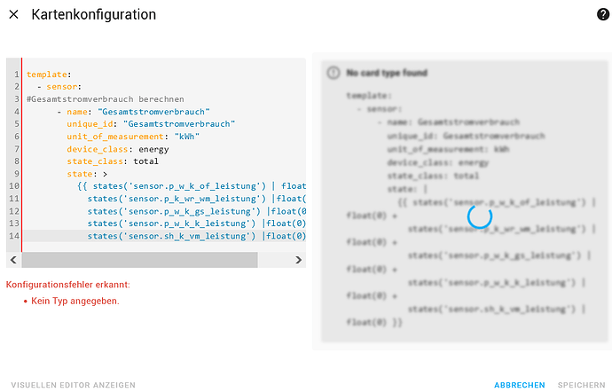Open the help question mark icon
The height and width of the screenshot is (392, 612).
(603, 14)
